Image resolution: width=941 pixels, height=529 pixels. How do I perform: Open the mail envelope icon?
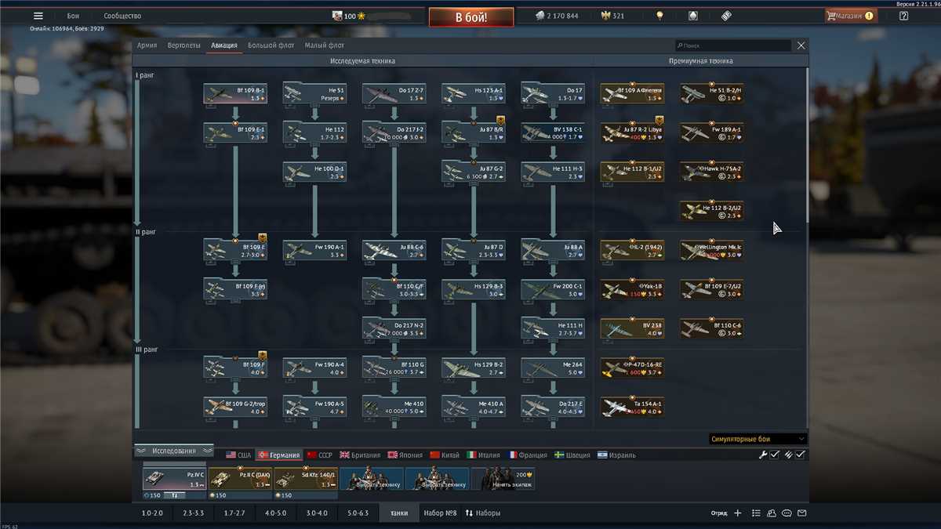pos(802,513)
